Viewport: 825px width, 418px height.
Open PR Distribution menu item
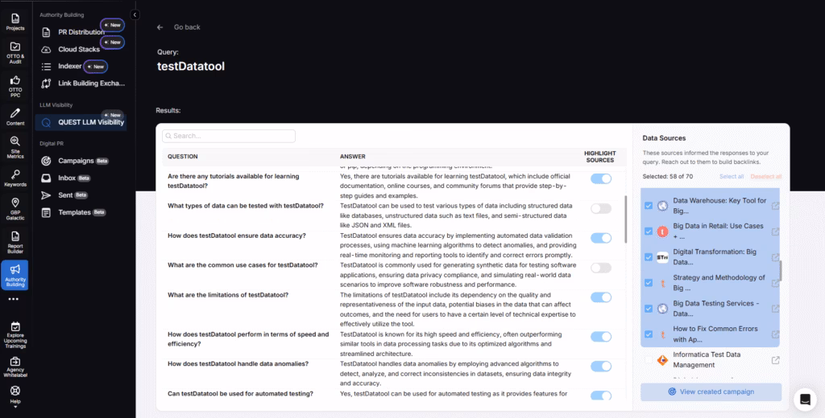(81, 32)
